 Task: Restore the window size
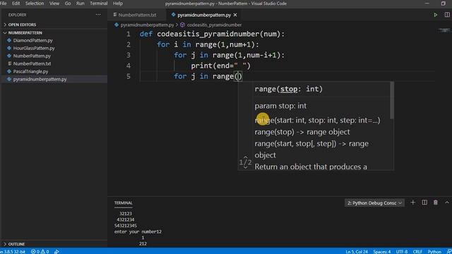443,4
